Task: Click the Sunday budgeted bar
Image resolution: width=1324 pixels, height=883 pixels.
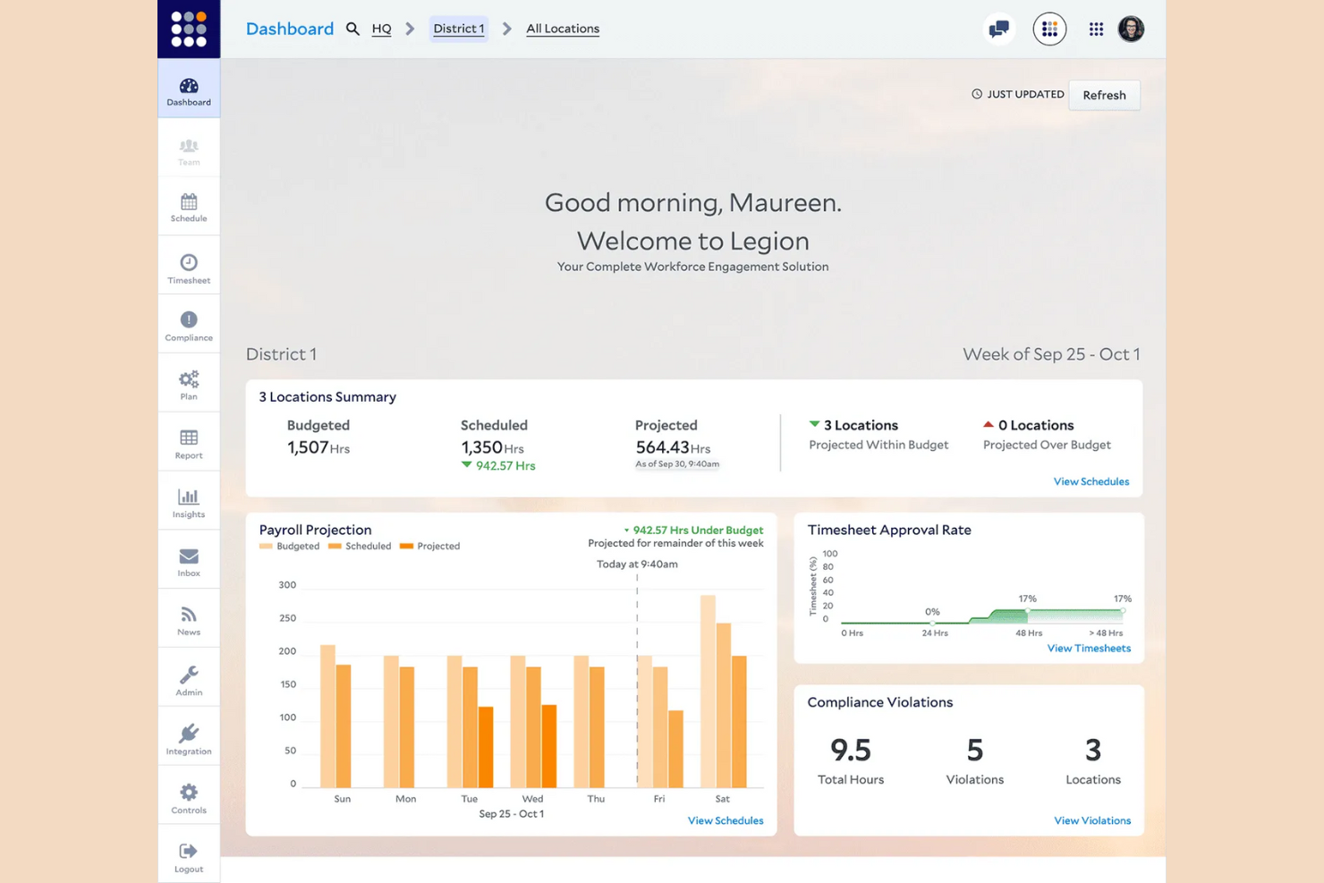Action: pos(327,716)
